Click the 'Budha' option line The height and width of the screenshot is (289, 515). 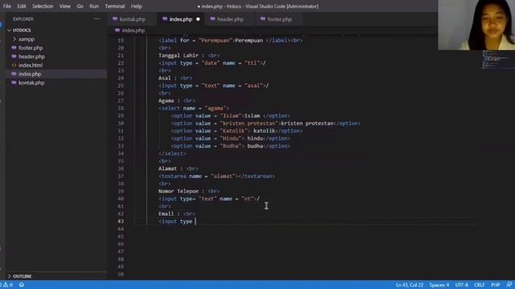coord(230,146)
